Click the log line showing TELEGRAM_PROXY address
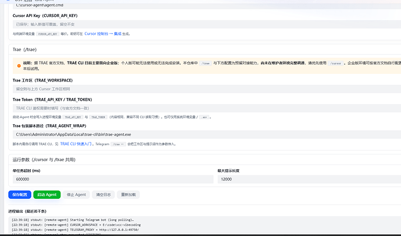The height and width of the screenshot is (236, 401). 75,230
